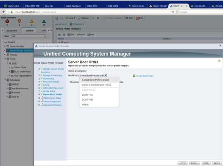
Task: Switch to the Equipment navigation tab
Action: [12, 30]
